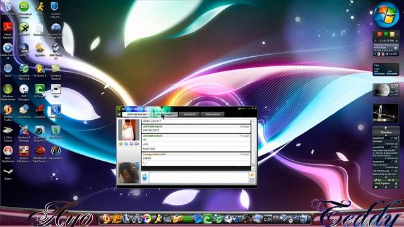This screenshot has width=404, height=227.
Task: Open the Safari desktop icon
Action: pyautogui.click(x=8, y=71)
